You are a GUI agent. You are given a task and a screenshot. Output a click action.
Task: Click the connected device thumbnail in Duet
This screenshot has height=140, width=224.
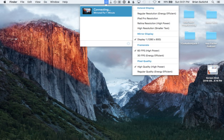click(87, 11)
